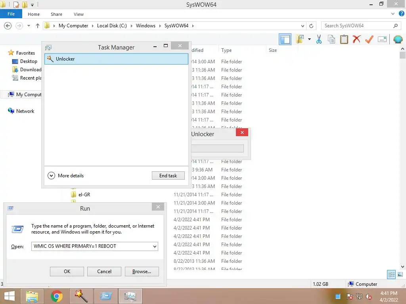Sort by the Type column header
Screen dimensions: 406x304
click(226, 50)
